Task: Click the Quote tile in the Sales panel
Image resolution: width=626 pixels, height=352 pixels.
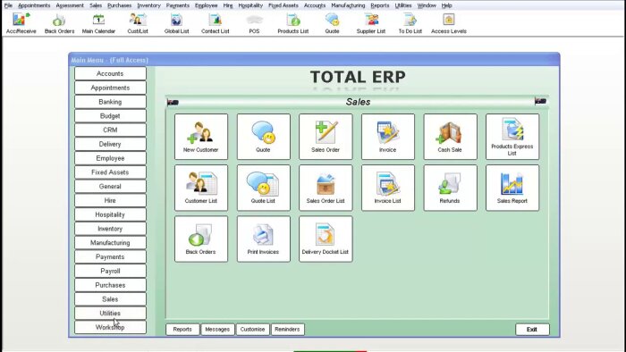Action: coord(264,137)
